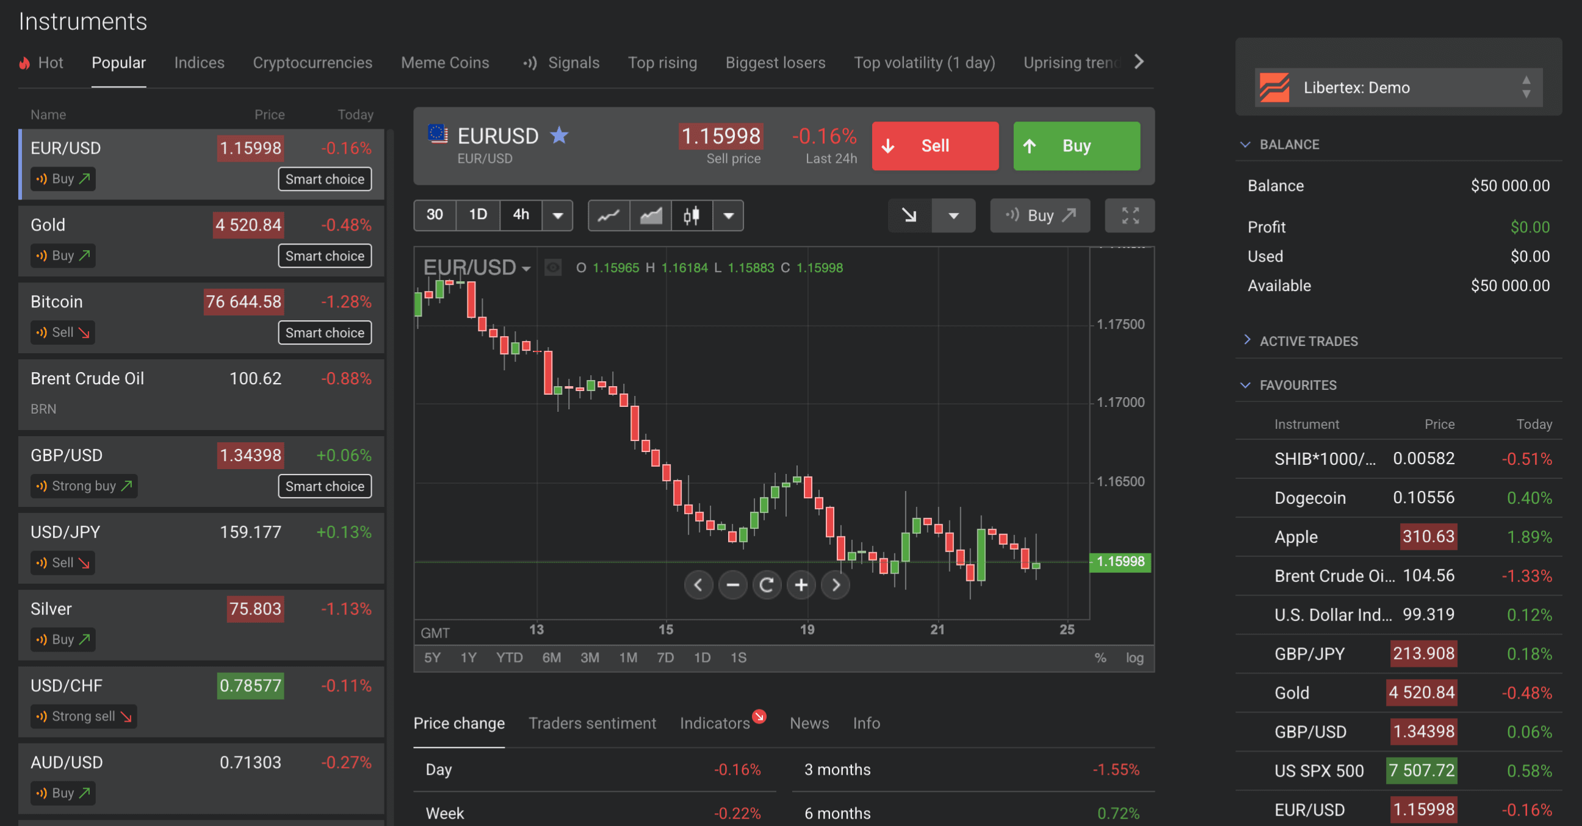Click Sell signal under Bitcoin
The width and height of the screenshot is (1582, 826).
pyautogui.click(x=63, y=332)
